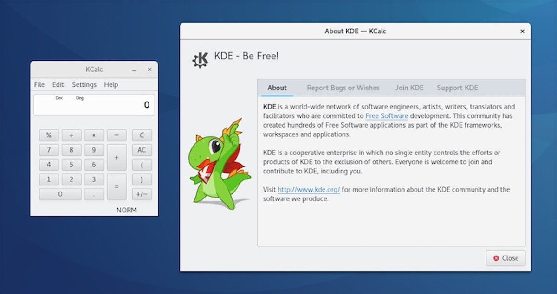Click the 2 digit key
This screenshot has height=294, width=557.
coord(71,179)
